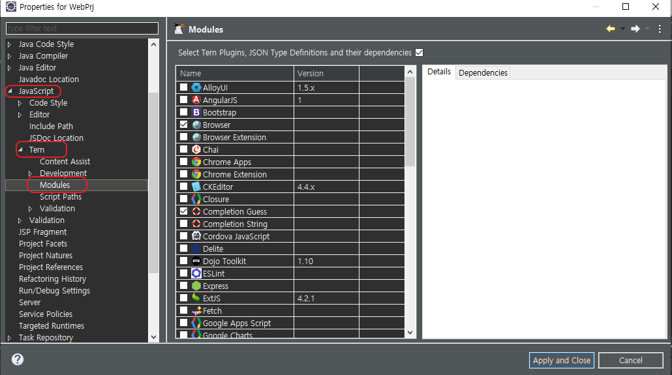Open the back history dropdown arrow
672x375 pixels.
[x=622, y=29]
